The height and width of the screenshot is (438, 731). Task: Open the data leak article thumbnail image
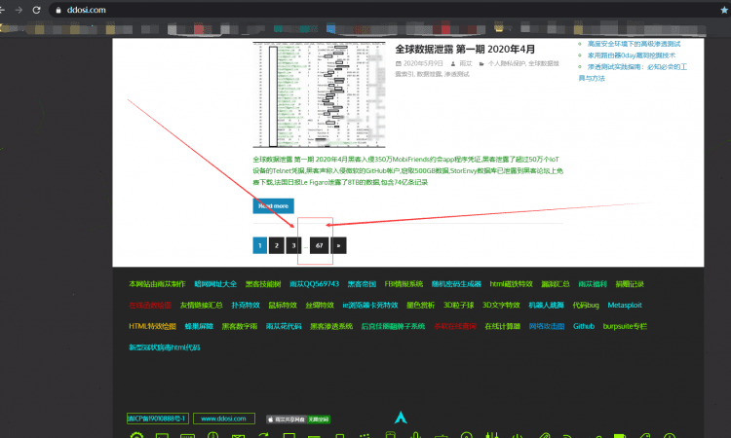pyautogui.click(x=319, y=95)
